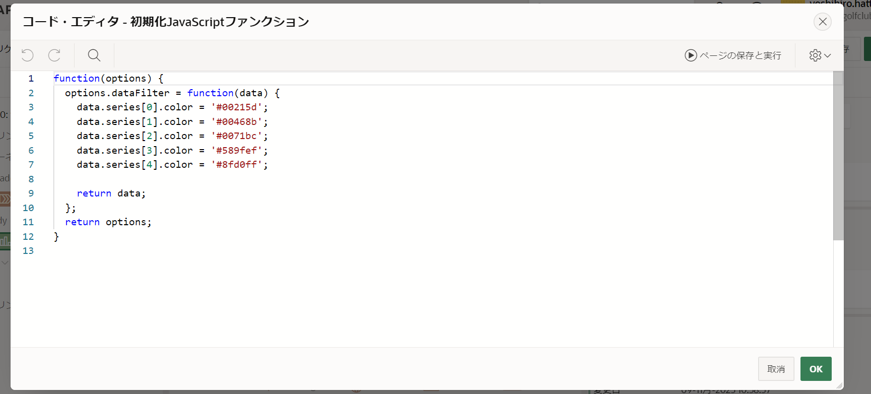Click the function(options) keyword on line 1
The image size is (871, 394).
tap(103, 79)
